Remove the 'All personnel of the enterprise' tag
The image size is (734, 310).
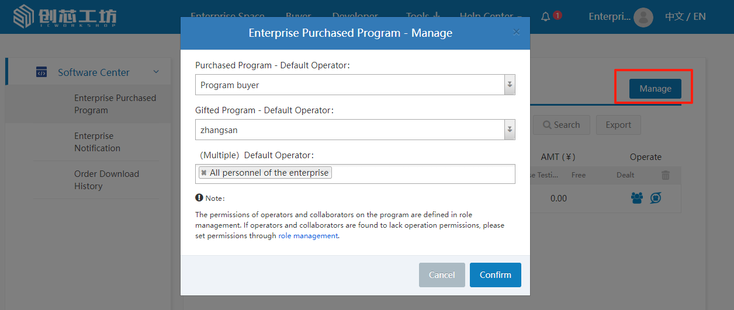click(x=204, y=173)
